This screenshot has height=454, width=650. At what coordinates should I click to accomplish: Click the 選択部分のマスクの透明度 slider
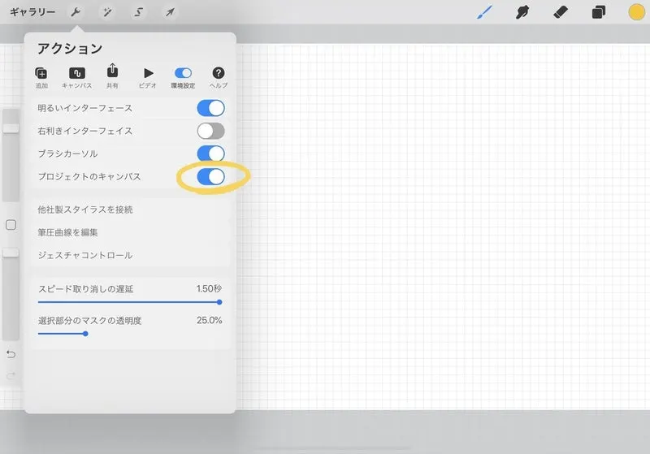click(130, 334)
